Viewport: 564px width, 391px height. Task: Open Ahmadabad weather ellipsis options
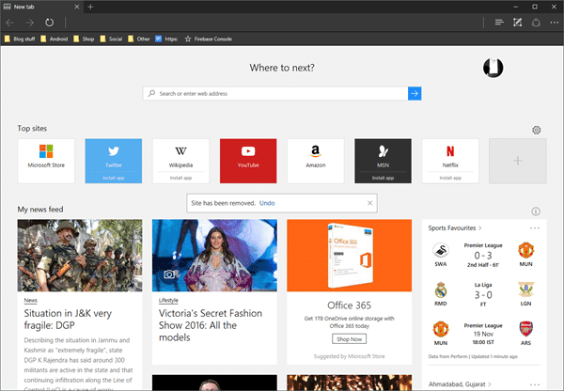click(x=535, y=384)
